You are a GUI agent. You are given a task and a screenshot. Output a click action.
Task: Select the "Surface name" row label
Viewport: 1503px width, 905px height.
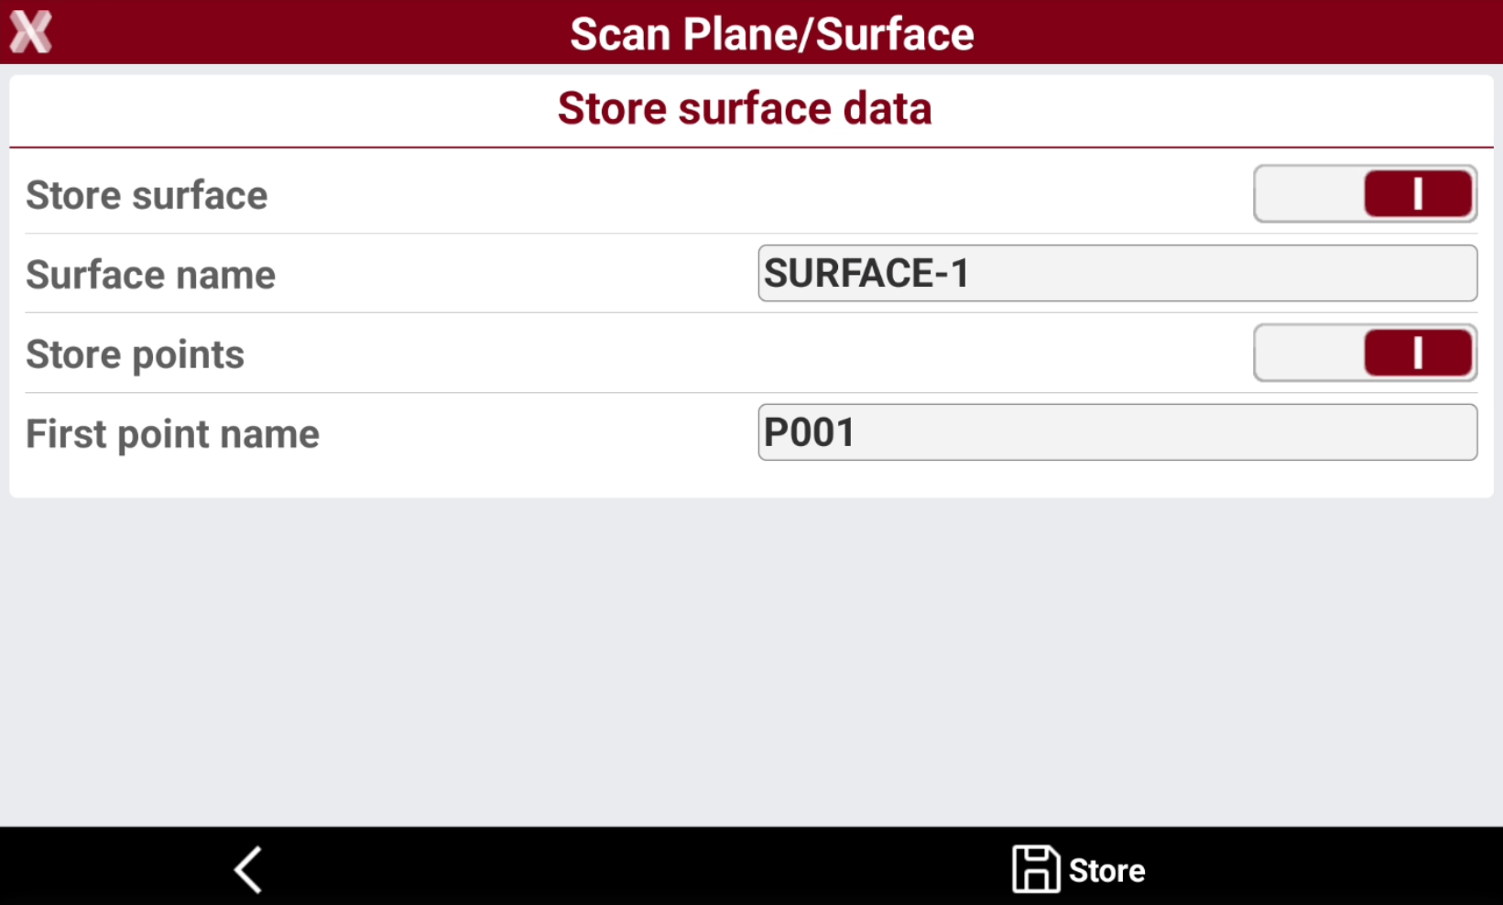point(150,275)
